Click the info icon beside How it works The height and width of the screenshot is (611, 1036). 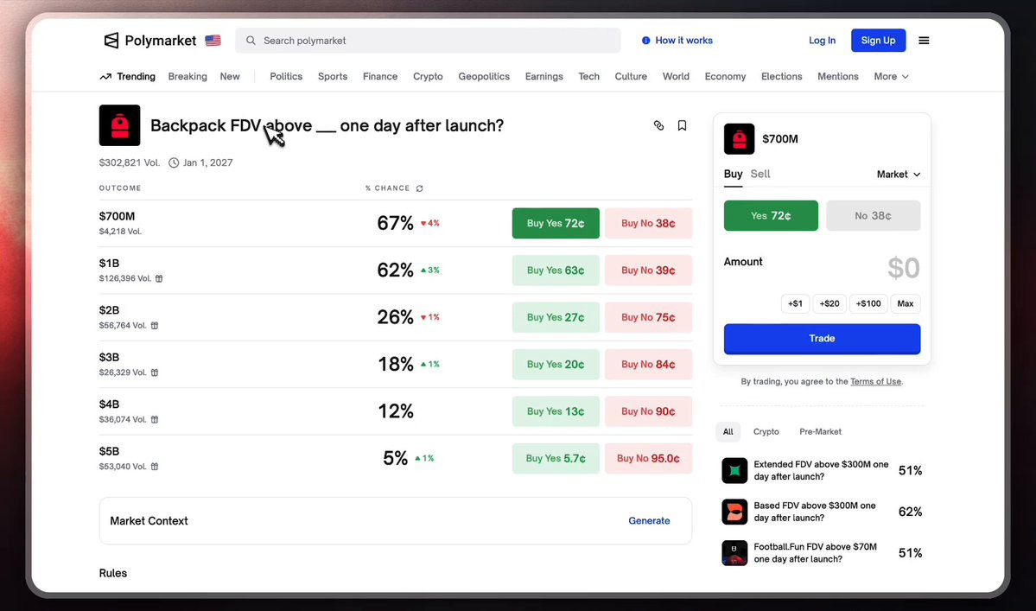[645, 41]
